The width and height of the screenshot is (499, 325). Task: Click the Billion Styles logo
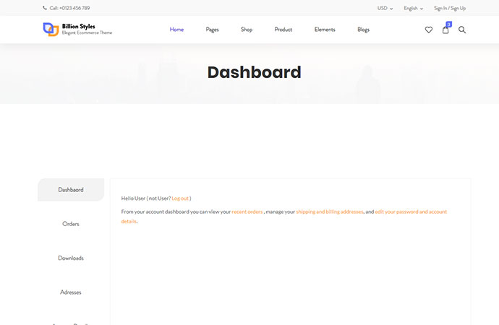(x=77, y=30)
